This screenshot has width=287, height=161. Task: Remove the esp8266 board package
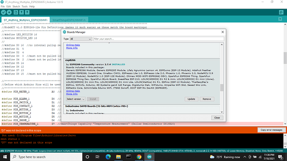(x=207, y=99)
